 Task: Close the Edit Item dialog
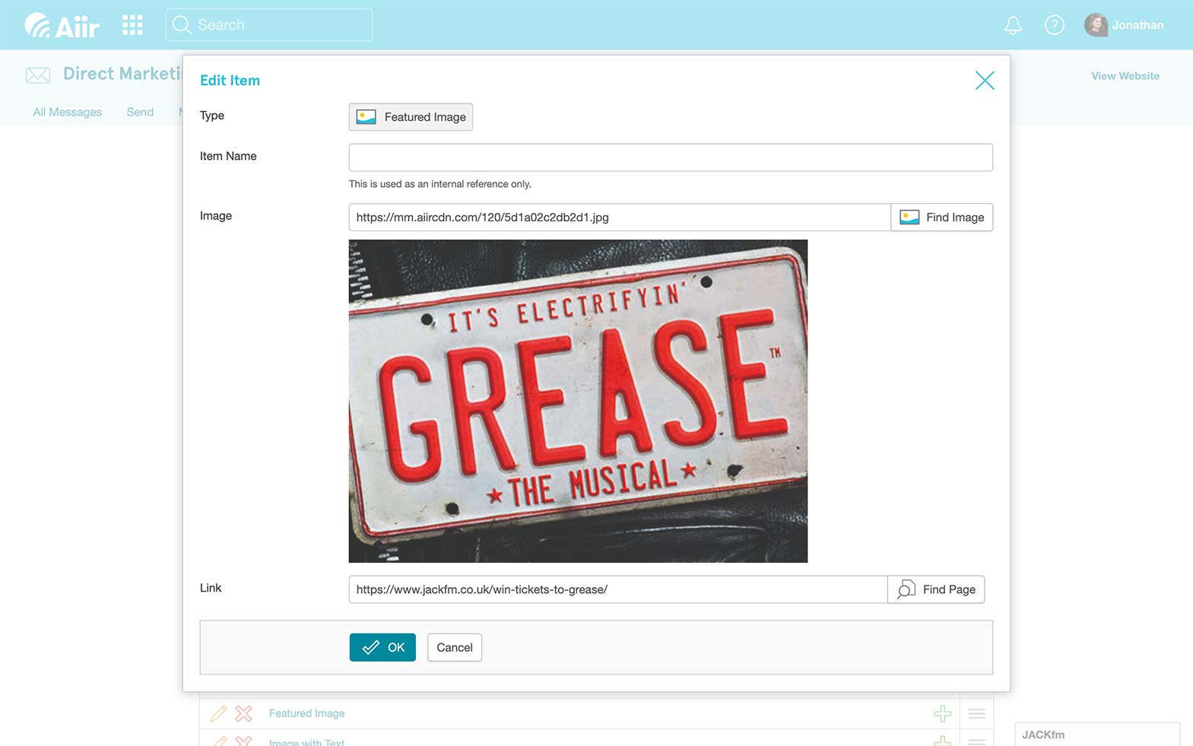(985, 81)
